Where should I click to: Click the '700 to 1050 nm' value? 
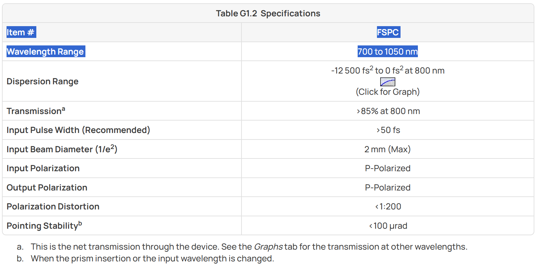point(388,51)
